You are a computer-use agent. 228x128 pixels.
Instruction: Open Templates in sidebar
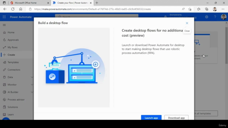pos(13,62)
